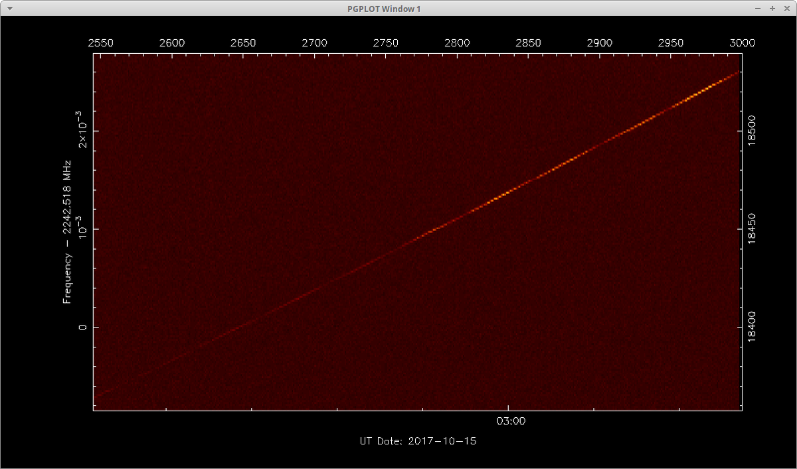The height and width of the screenshot is (469, 797).
Task: Click the 0 label on left axis
Action: (84, 327)
